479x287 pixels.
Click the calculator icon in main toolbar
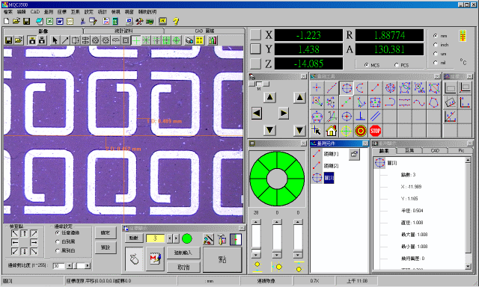click(115, 21)
